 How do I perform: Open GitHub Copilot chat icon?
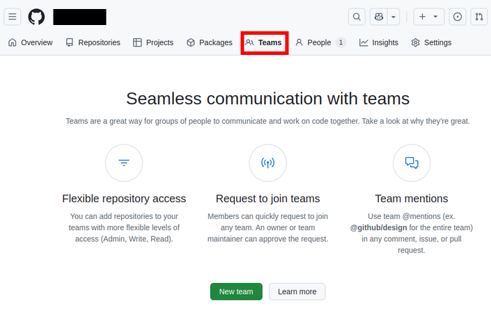[x=379, y=17]
